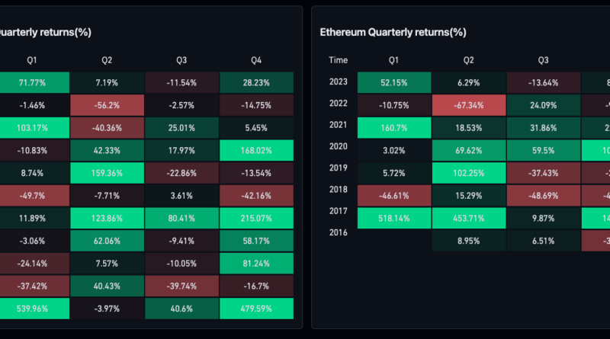Select the 102.25% cell
This screenshot has height=339, width=610.
point(468,172)
